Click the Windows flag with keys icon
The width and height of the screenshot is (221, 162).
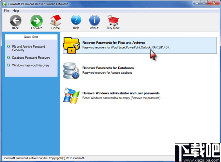pos(72,96)
